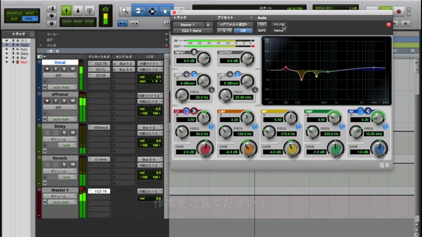Open the Delay track Bus 1-2 input selector
The width and height of the screenshot is (422, 237).
coord(150,127)
